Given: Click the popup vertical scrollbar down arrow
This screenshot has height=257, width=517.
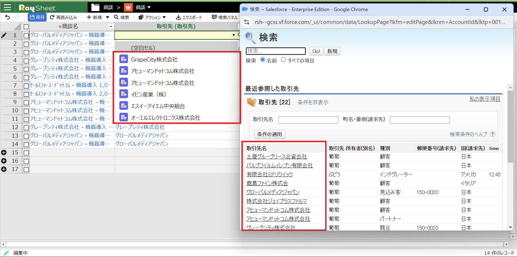Looking at the screenshot, I should pos(510,227).
